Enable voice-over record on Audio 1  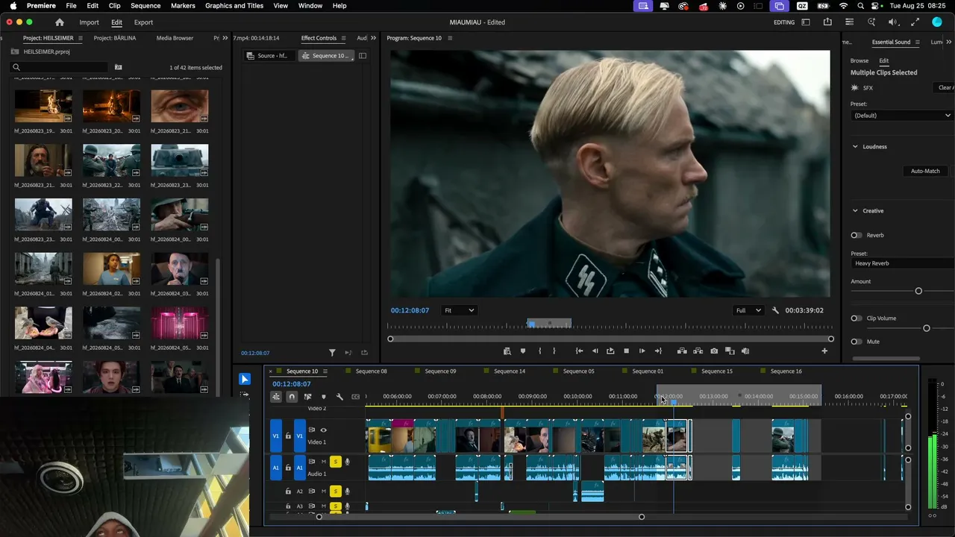(x=347, y=462)
